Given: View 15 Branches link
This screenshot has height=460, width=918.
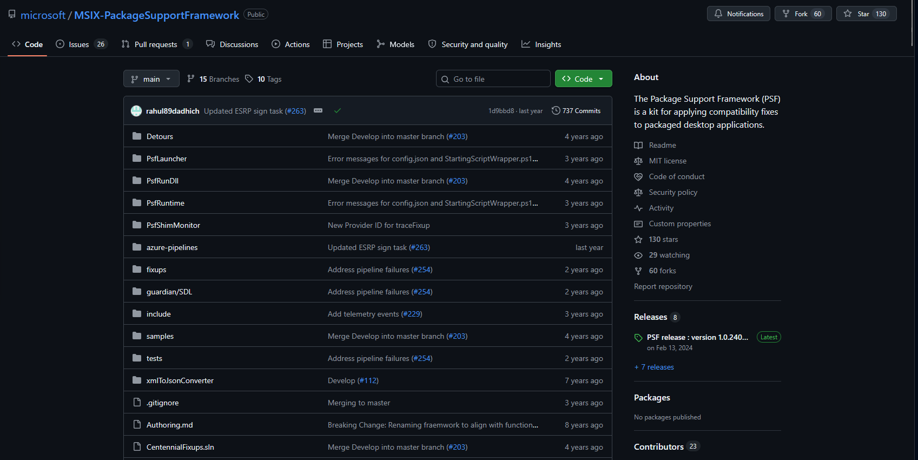Looking at the screenshot, I should (213, 79).
